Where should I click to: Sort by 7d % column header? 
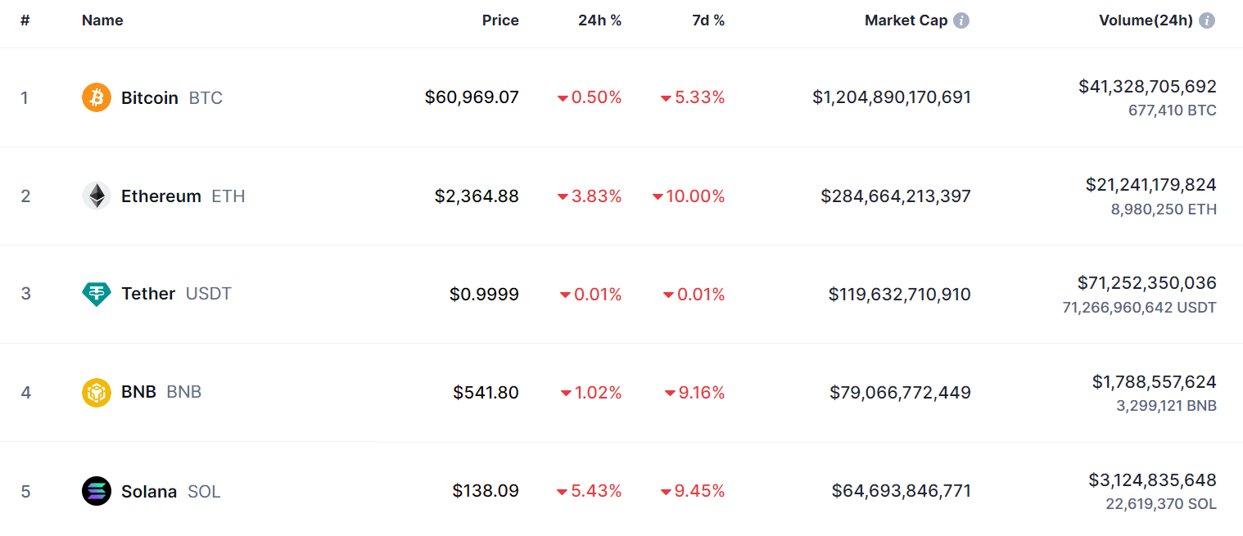708,20
